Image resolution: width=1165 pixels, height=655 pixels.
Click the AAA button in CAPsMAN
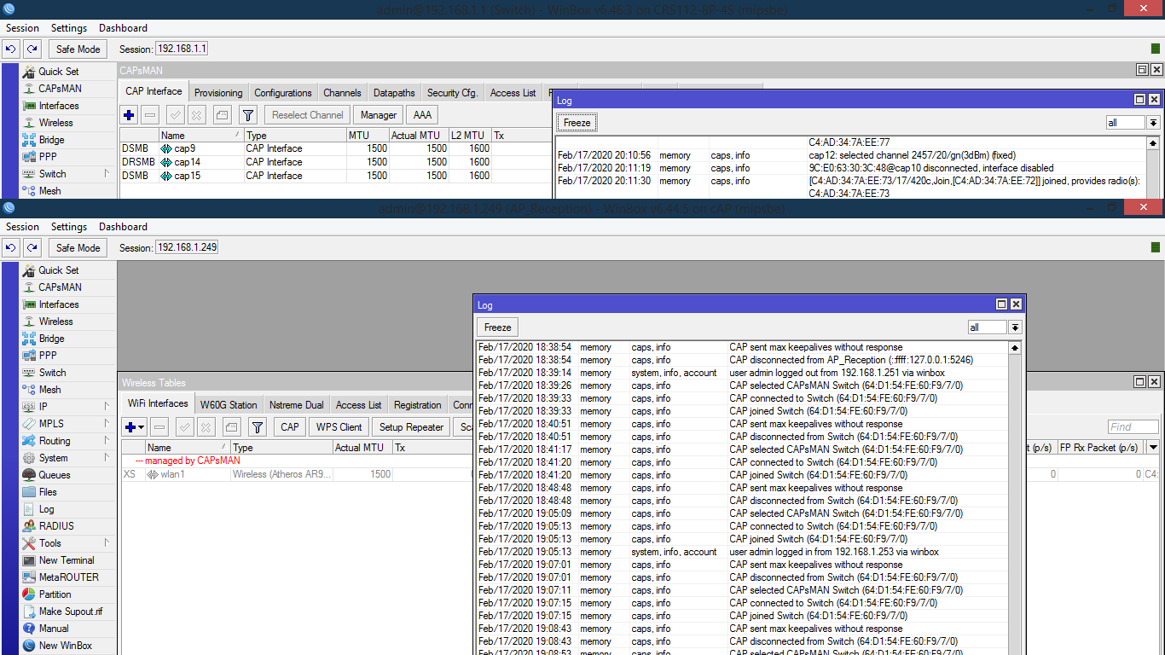click(x=422, y=115)
